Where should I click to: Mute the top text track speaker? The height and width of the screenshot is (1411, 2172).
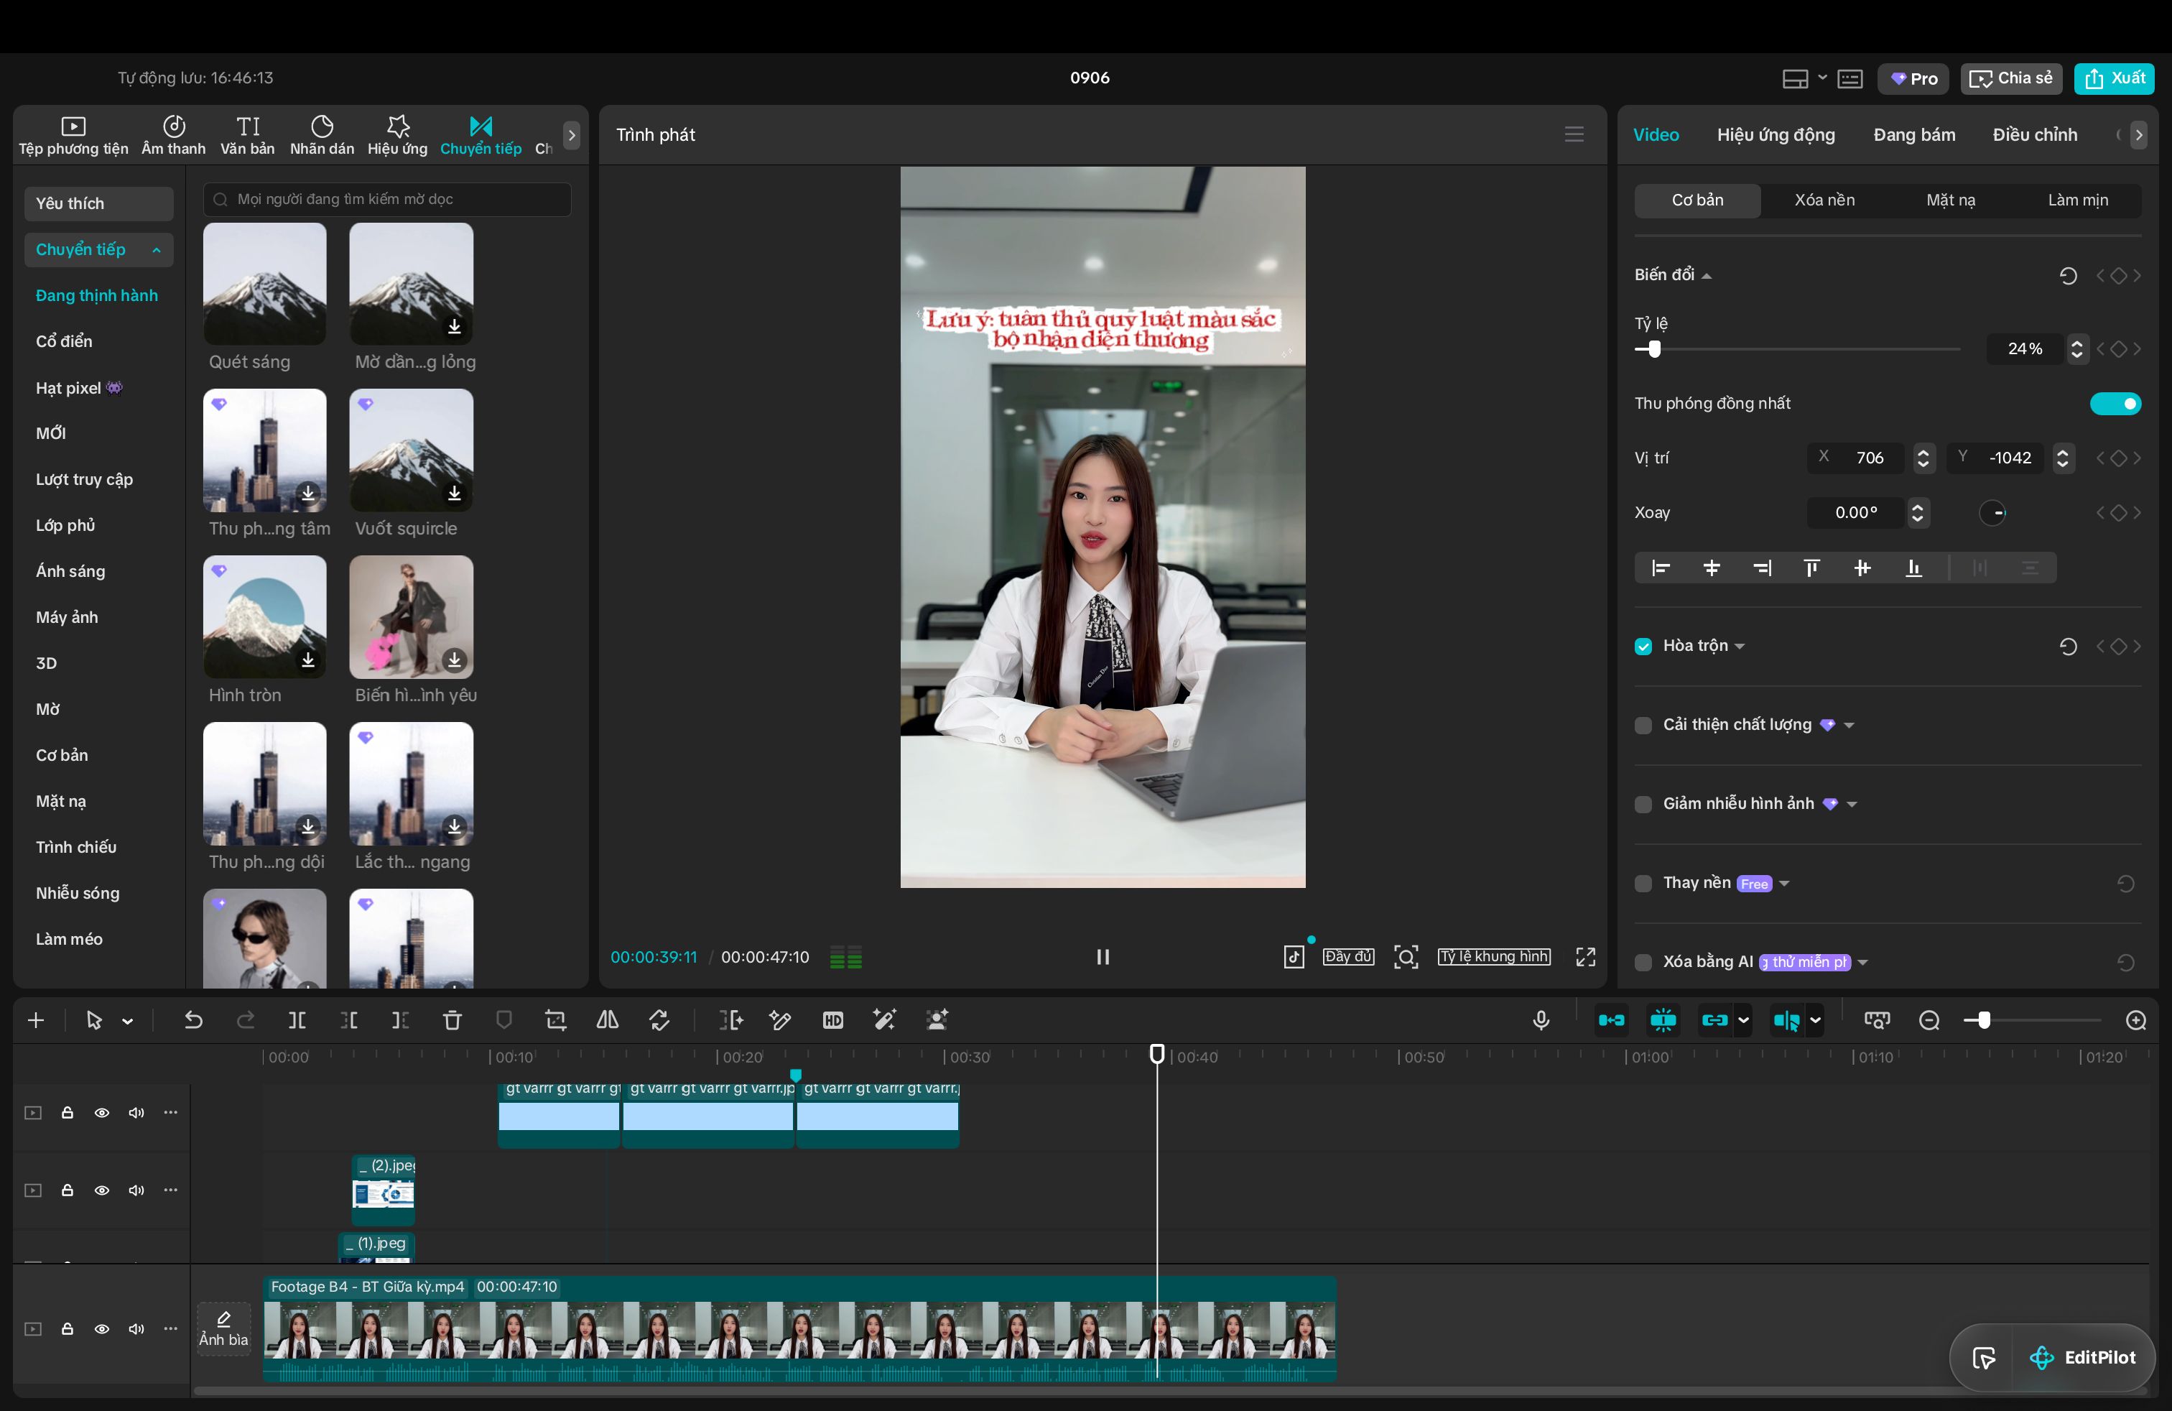136,1113
